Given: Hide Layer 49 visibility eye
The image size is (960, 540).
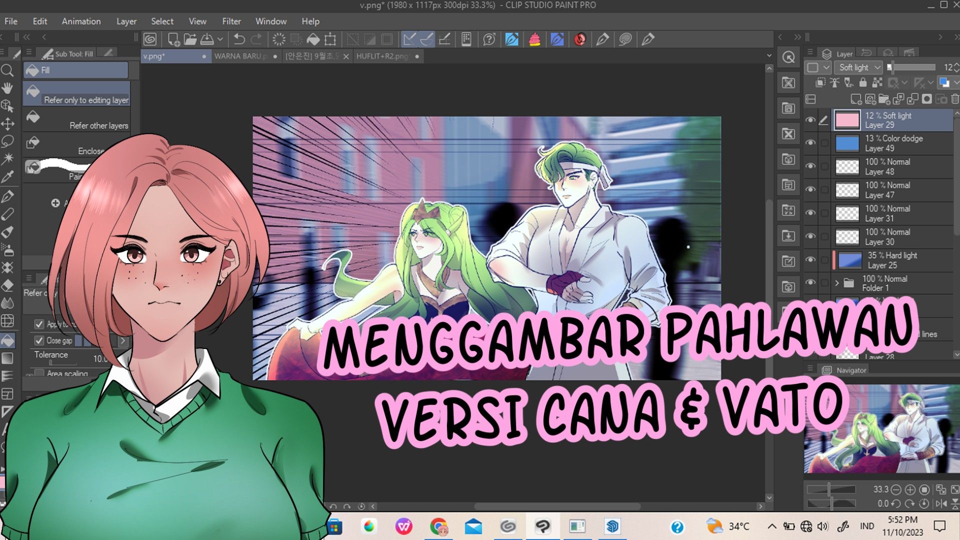Looking at the screenshot, I should [x=810, y=143].
